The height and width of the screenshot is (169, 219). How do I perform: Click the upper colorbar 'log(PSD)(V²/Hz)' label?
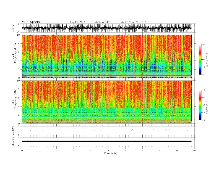(207, 60)
